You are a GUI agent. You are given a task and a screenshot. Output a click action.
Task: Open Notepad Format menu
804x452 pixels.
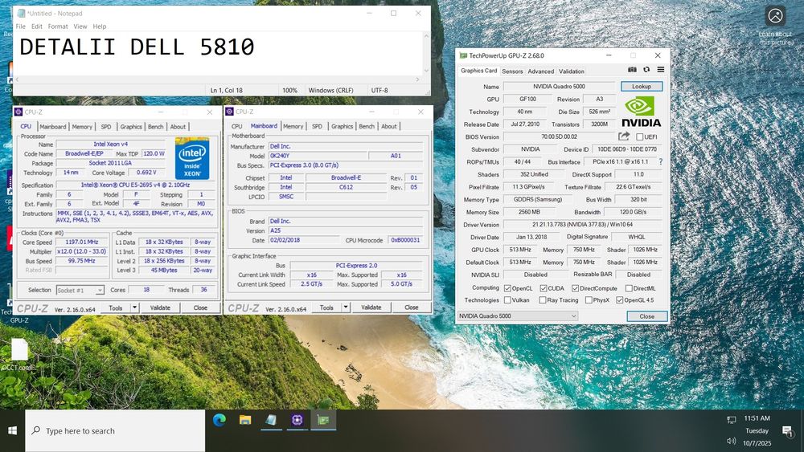tap(58, 26)
